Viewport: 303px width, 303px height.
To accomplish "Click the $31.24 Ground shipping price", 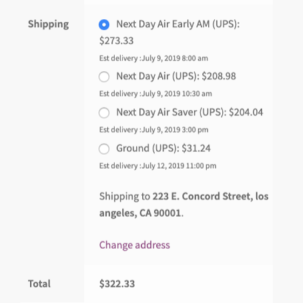I will pos(196,148).
